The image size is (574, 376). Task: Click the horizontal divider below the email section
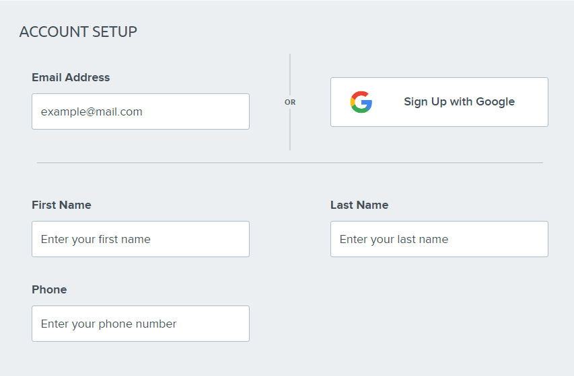289,162
